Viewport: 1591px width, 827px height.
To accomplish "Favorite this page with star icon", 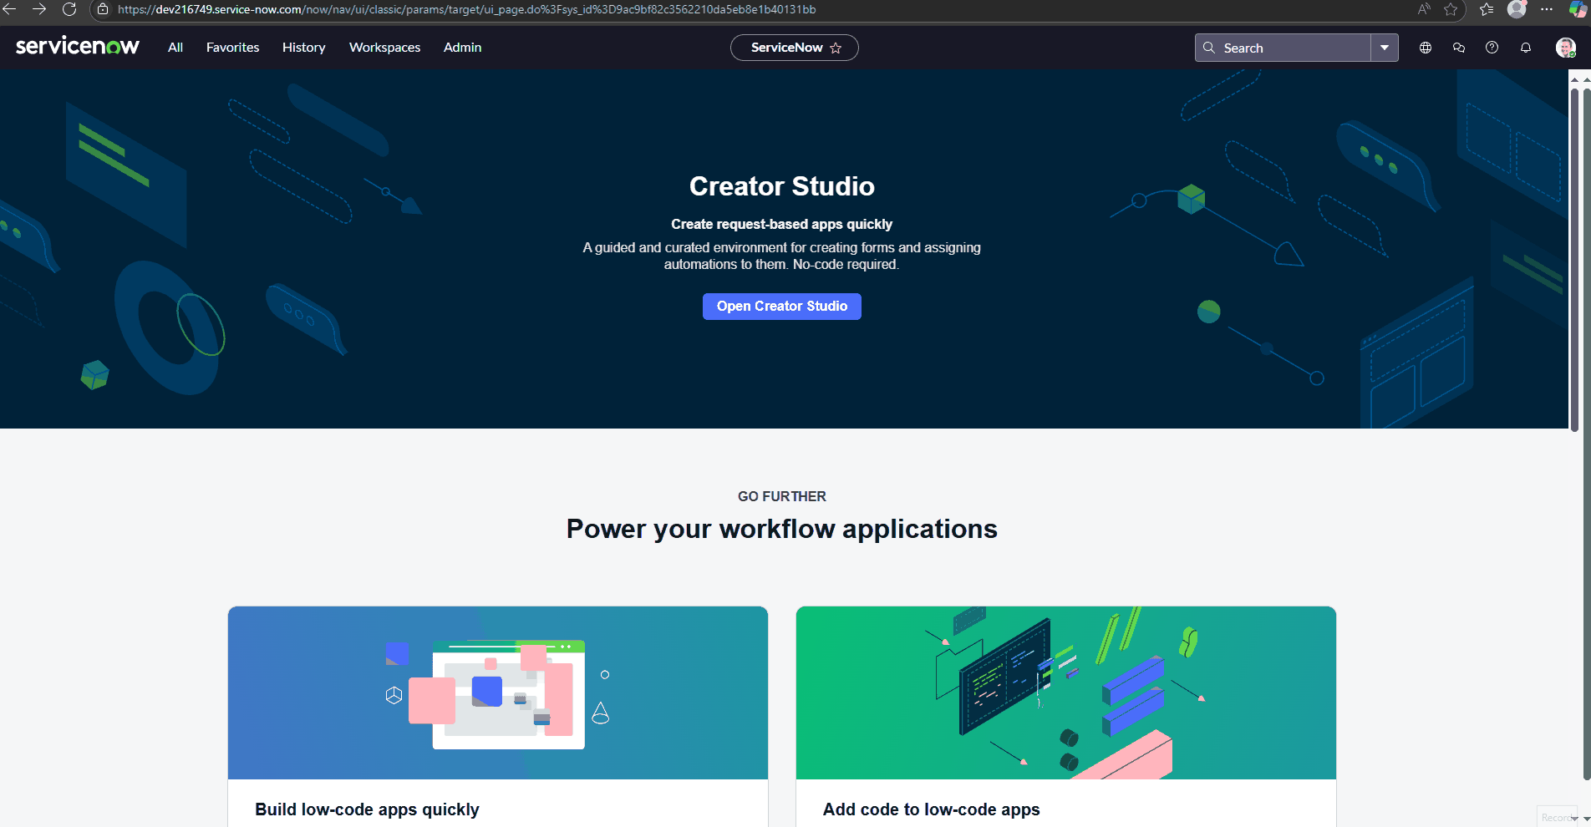I will click(836, 48).
